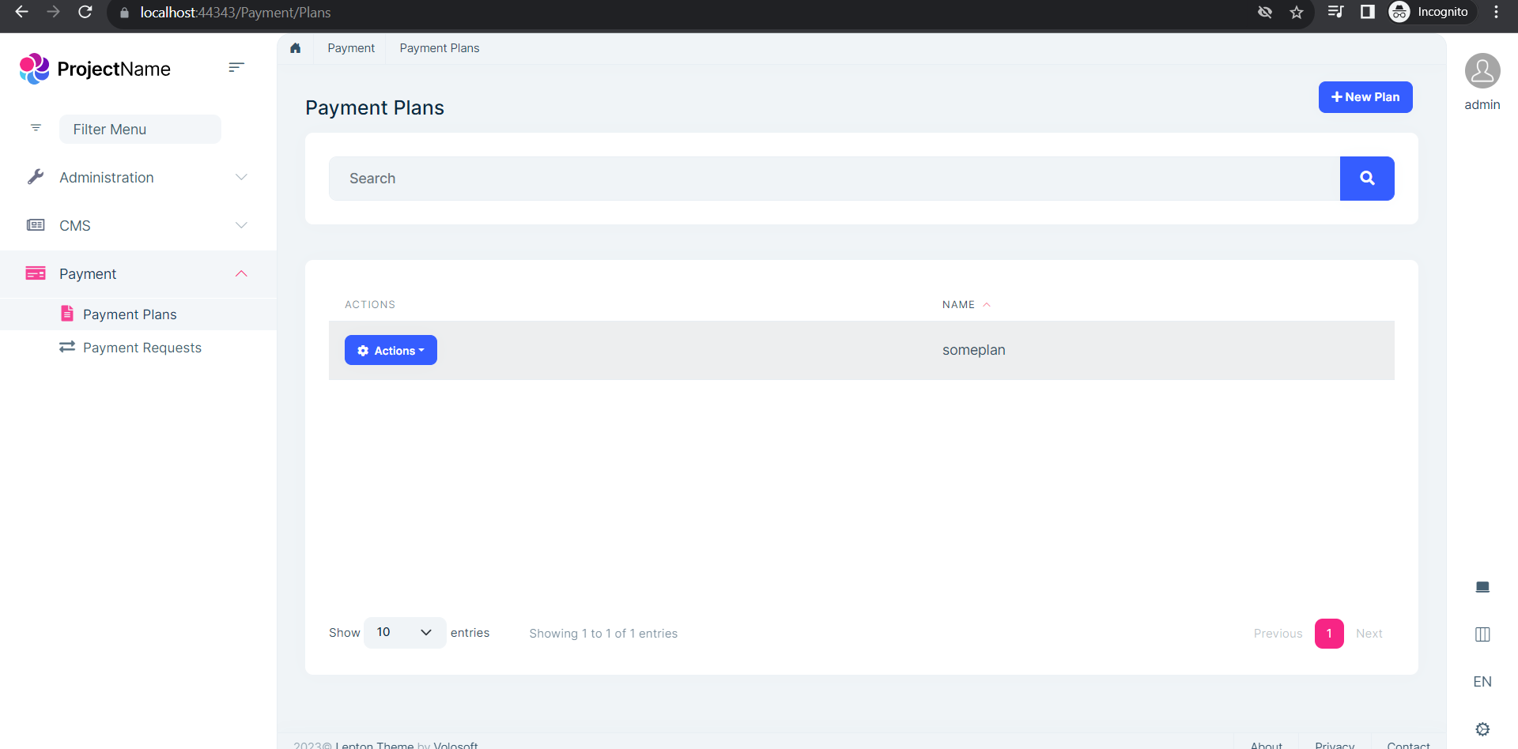This screenshot has width=1518, height=749.
Task: Click the New Plan button
Action: point(1365,97)
